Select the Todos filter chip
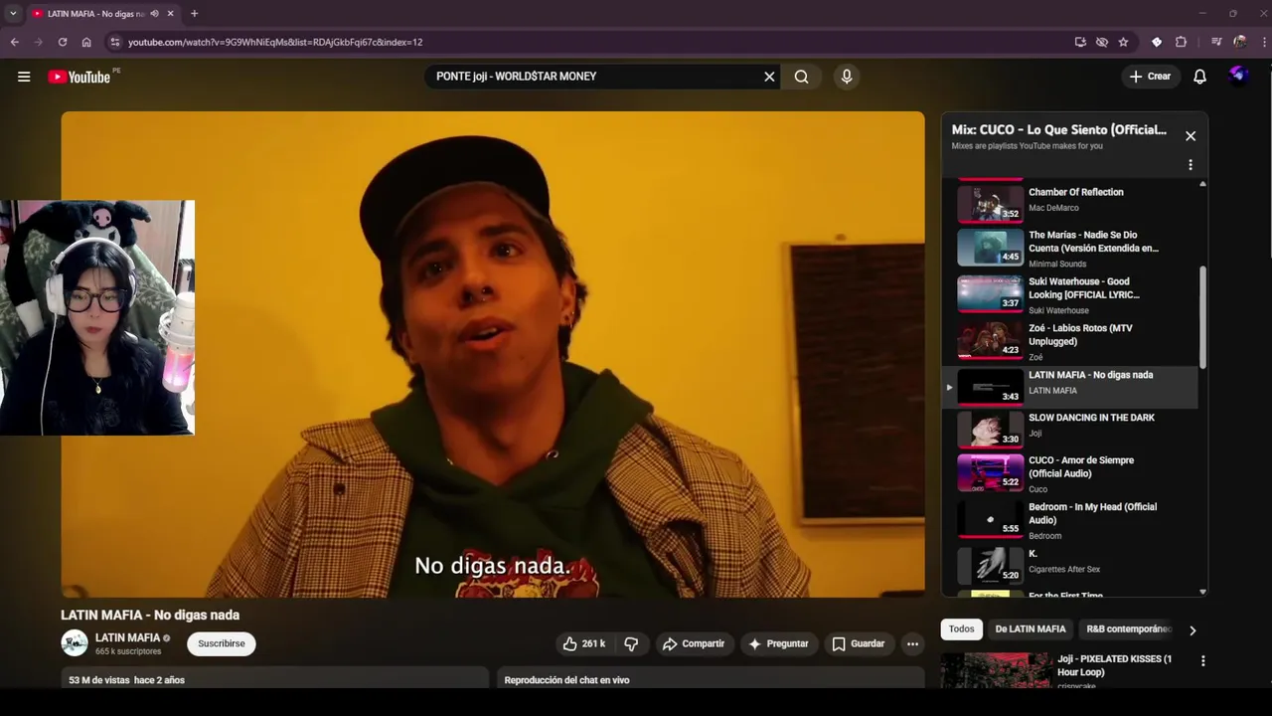The image size is (1272, 716). point(961,629)
